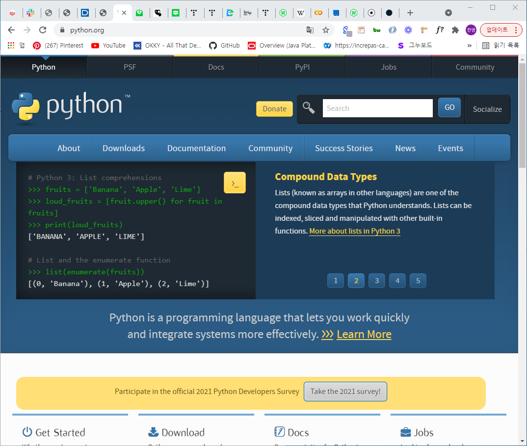527x446 pixels.
Task: Select the PyPI top navigation tab
Action: pos(302,67)
